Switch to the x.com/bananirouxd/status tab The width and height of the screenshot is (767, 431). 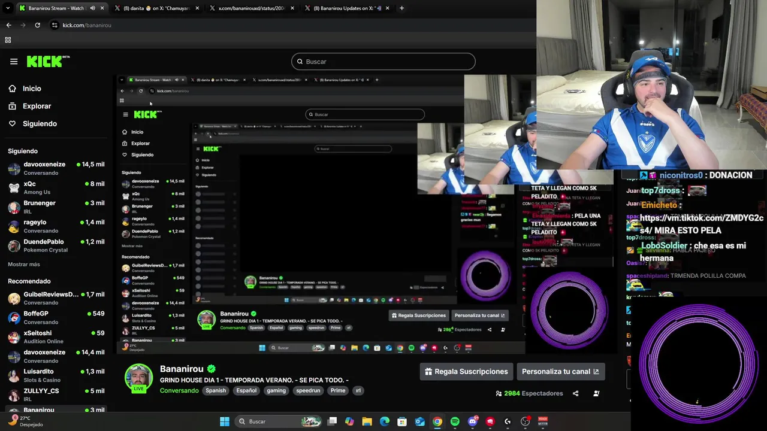[x=251, y=8]
